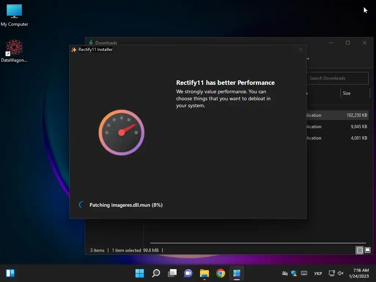
Task: Switch Downloads window to large icons view
Action: (368, 250)
